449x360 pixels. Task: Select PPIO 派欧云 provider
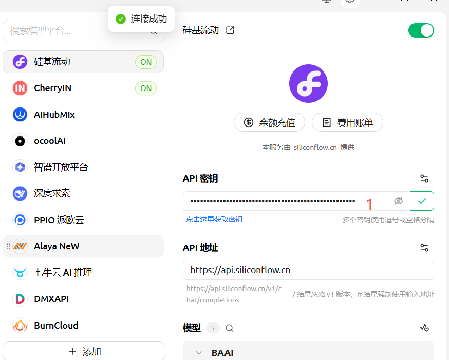[x=83, y=220]
